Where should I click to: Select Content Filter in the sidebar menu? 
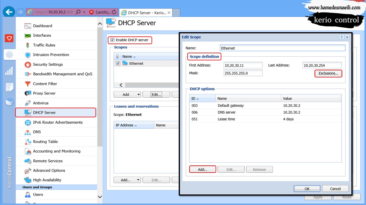pyautogui.click(x=56, y=84)
